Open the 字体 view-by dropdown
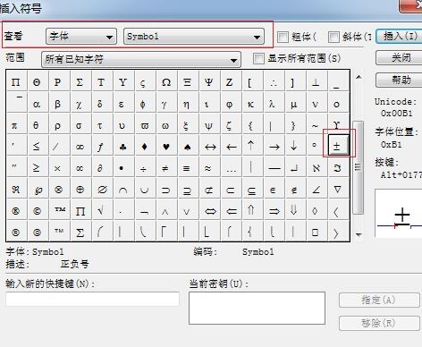The image size is (422, 347). point(81,37)
